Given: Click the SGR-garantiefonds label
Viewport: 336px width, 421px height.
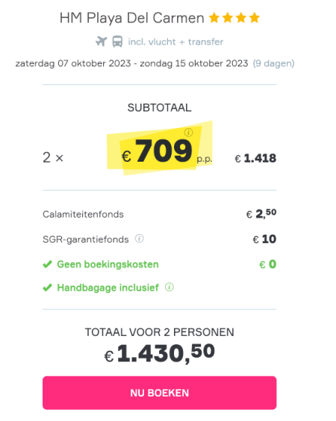Looking at the screenshot, I should (86, 239).
